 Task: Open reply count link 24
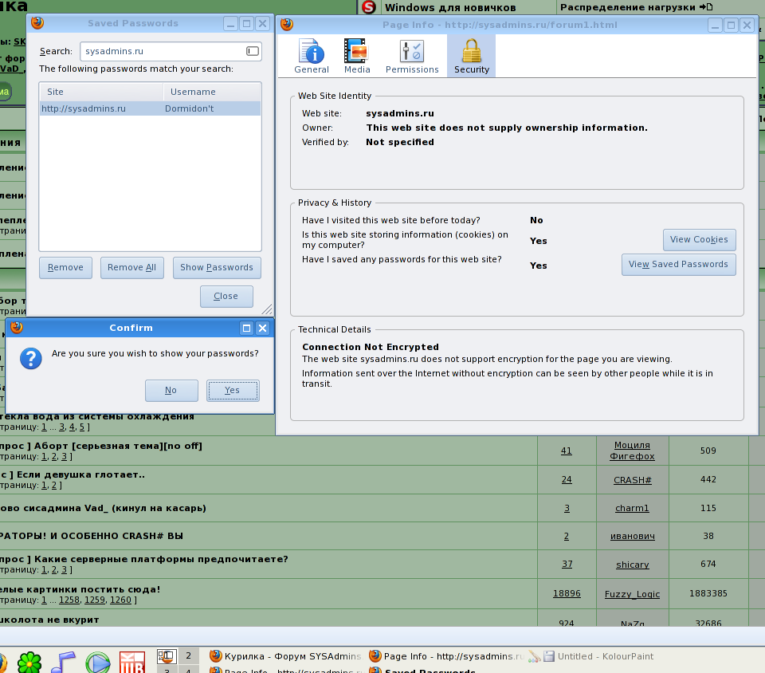pos(567,480)
